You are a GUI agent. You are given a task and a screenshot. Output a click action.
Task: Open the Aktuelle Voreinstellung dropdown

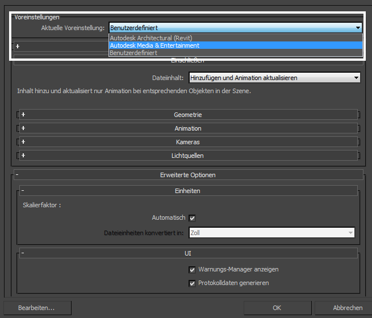(x=235, y=28)
